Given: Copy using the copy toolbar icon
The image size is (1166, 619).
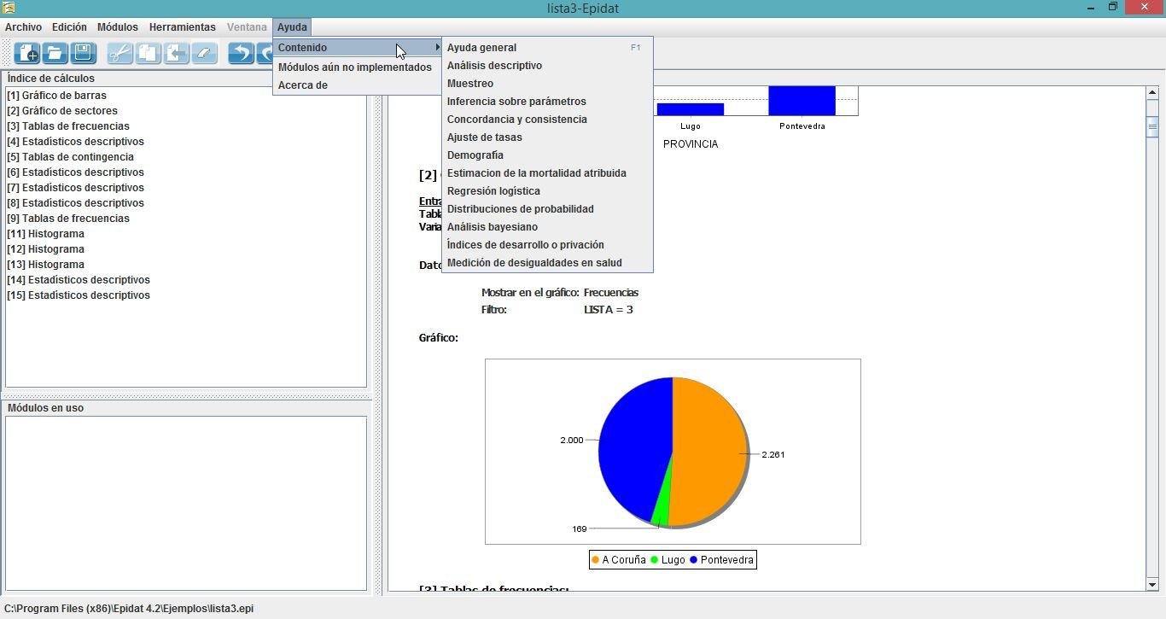Looking at the screenshot, I should point(147,53).
